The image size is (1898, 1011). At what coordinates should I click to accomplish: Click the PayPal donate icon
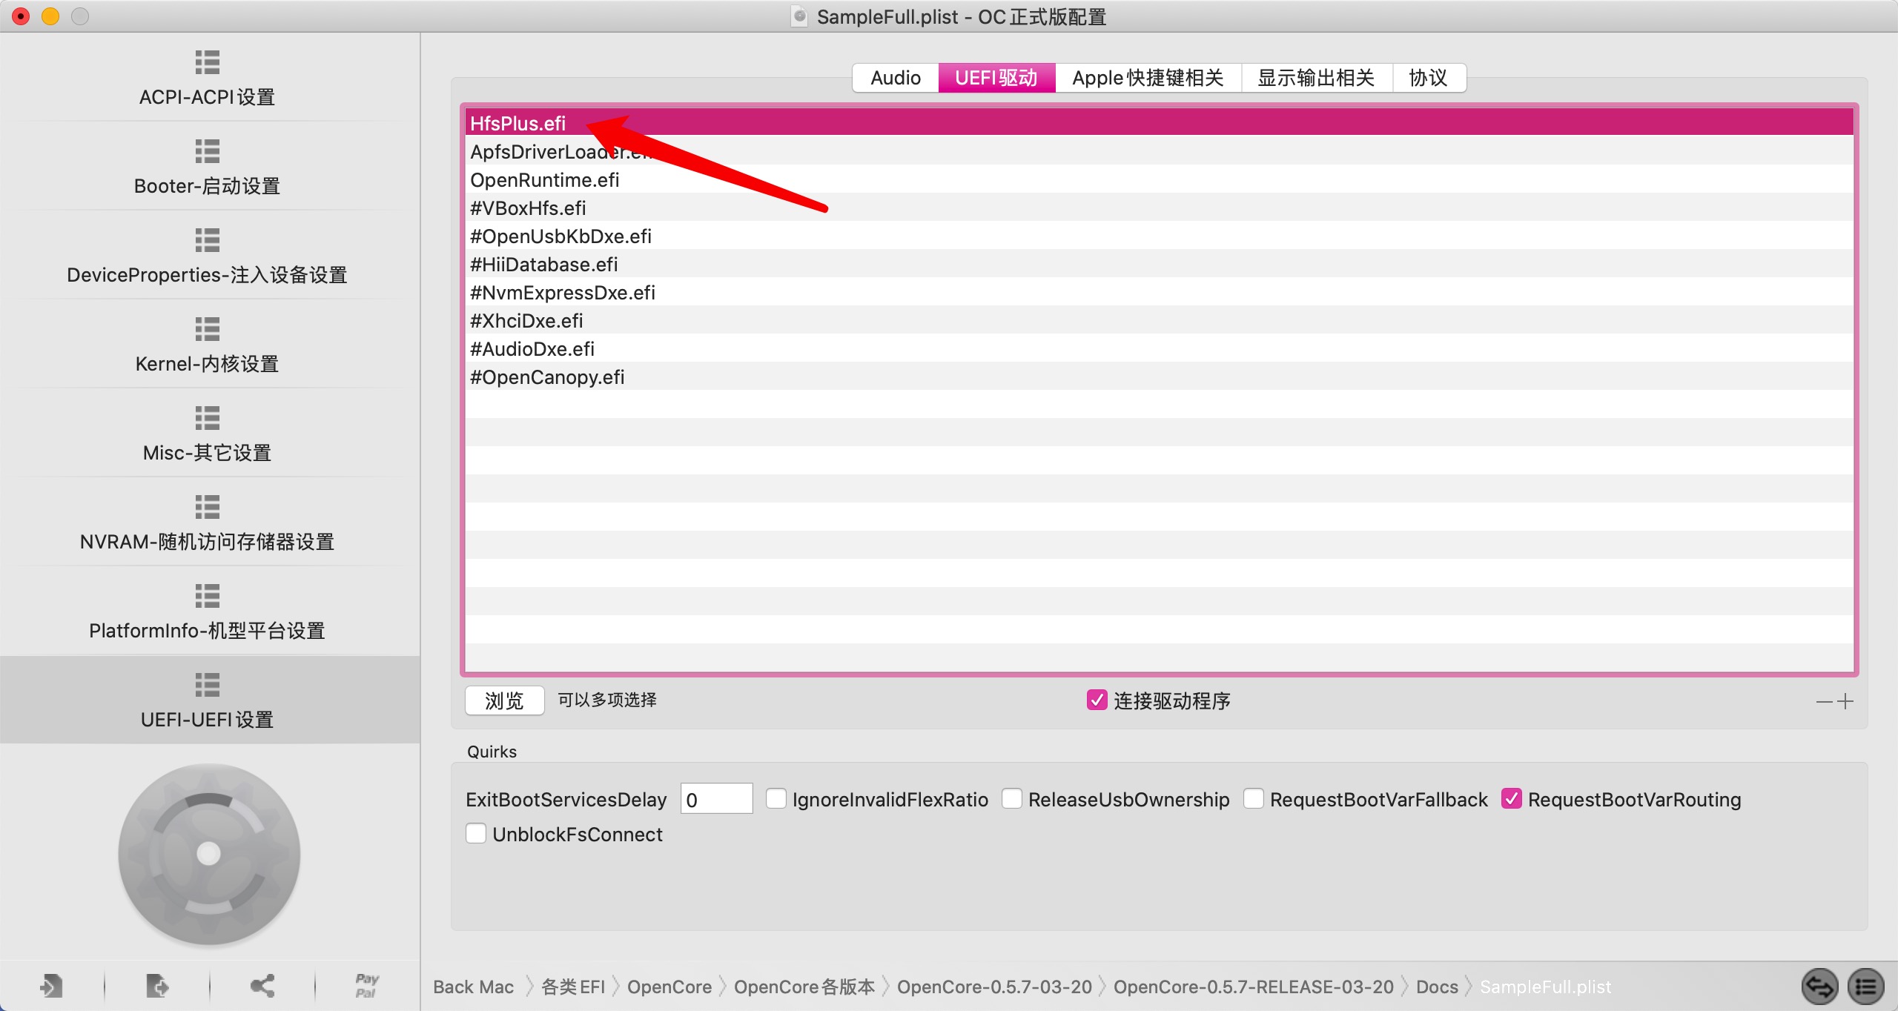click(x=367, y=986)
